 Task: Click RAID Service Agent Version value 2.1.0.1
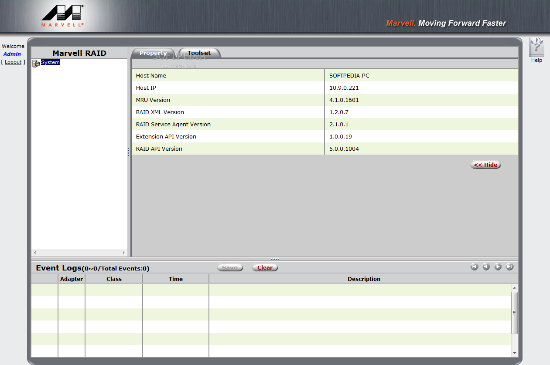coord(339,124)
